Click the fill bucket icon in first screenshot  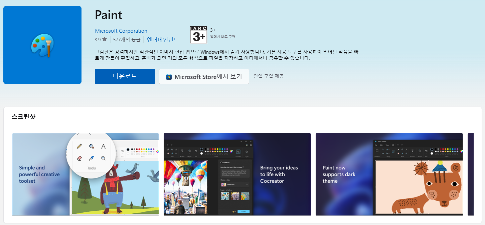91,146
